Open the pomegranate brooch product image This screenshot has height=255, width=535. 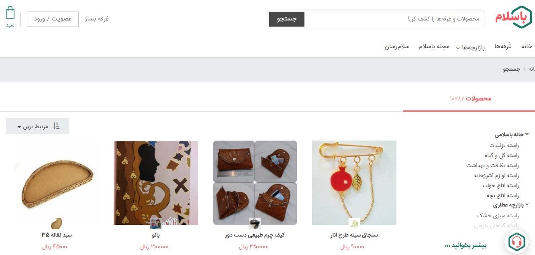(354, 182)
